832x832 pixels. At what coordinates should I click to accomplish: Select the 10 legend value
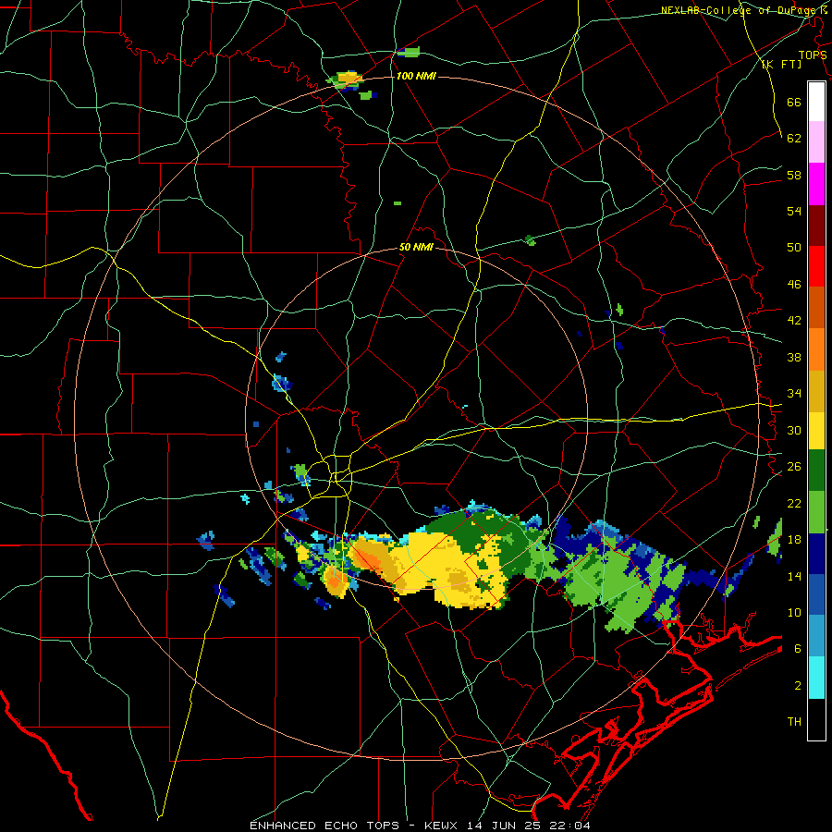(x=794, y=612)
